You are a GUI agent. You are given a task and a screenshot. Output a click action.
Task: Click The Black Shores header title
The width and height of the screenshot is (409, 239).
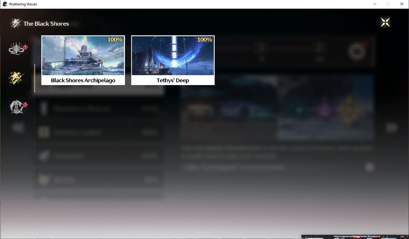coord(46,24)
